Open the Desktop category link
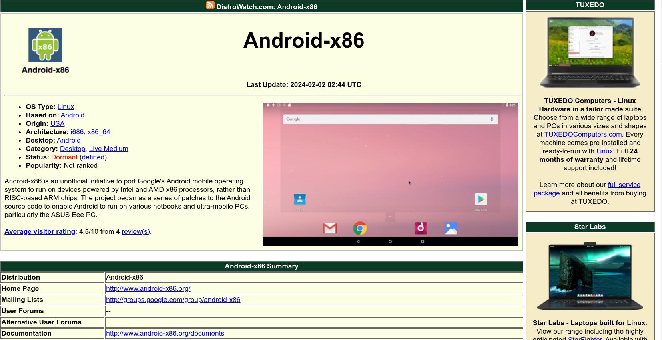The height and width of the screenshot is (340, 662). click(x=72, y=149)
